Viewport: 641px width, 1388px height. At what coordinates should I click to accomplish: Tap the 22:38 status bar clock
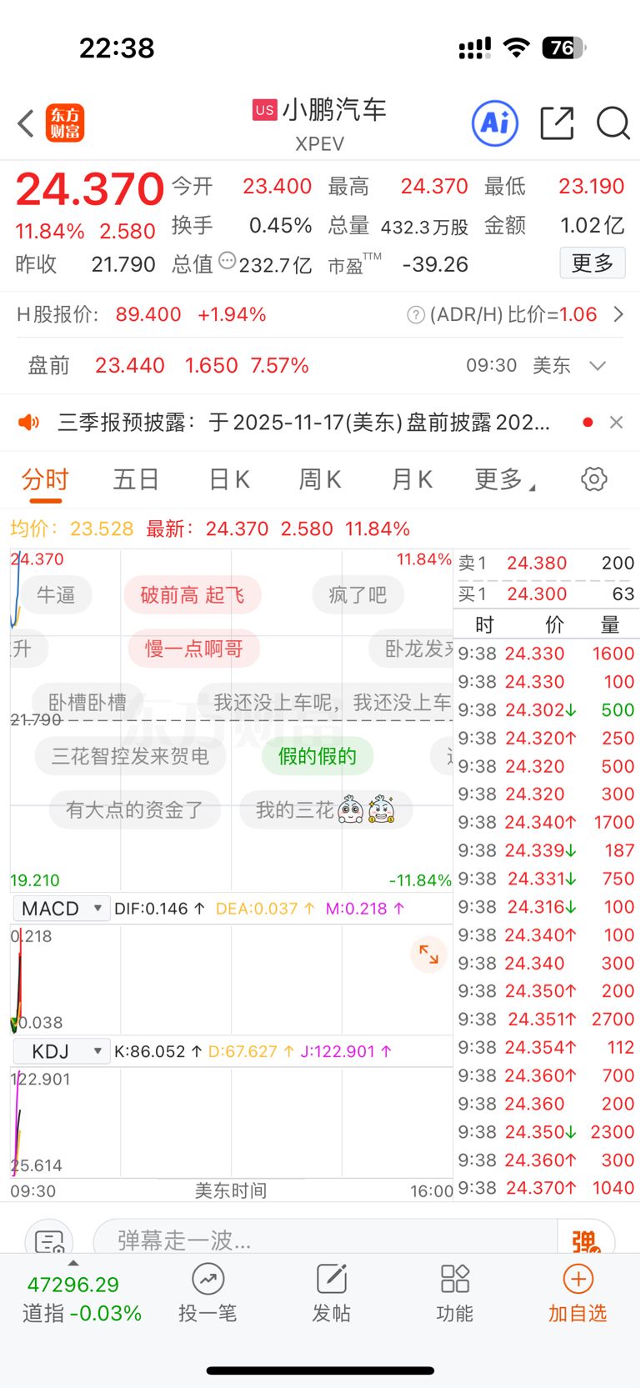coord(117,48)
